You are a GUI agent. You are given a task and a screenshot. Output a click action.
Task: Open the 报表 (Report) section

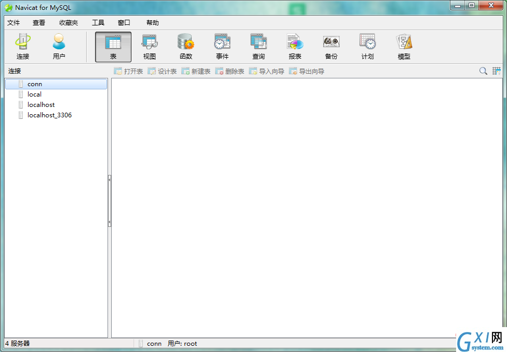pos(295,47)
